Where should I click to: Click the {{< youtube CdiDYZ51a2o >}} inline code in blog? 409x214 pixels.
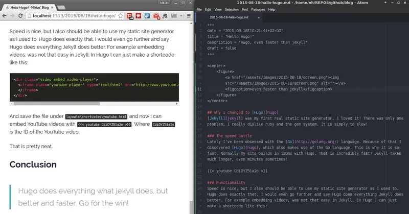click(x=105, y=124)
